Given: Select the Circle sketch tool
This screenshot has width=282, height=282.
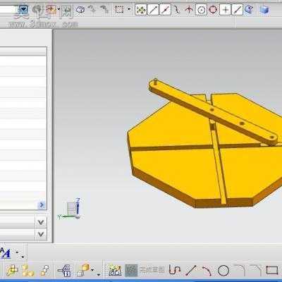Looking at the screenshot, I should (223, 271).
